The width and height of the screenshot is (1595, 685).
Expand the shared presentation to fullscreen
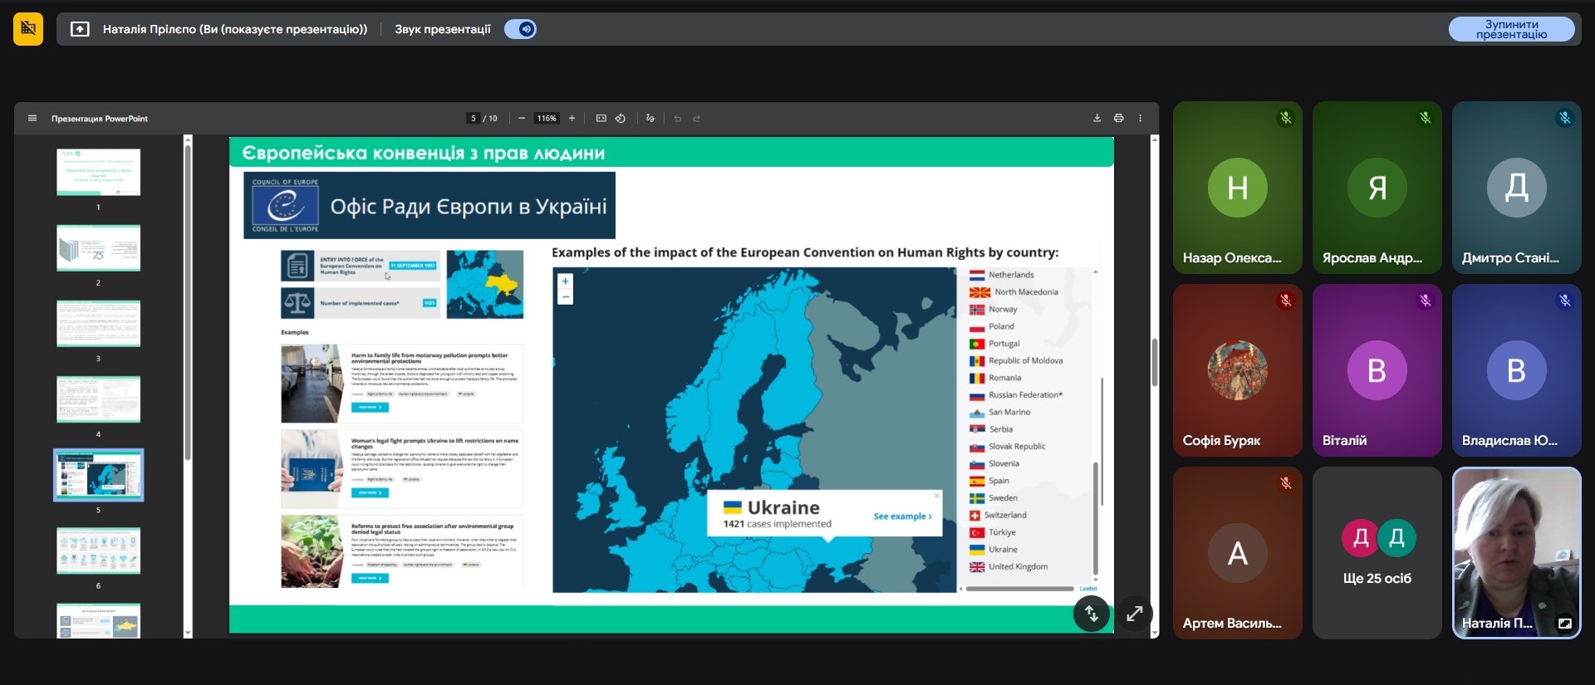point(1134,614)
